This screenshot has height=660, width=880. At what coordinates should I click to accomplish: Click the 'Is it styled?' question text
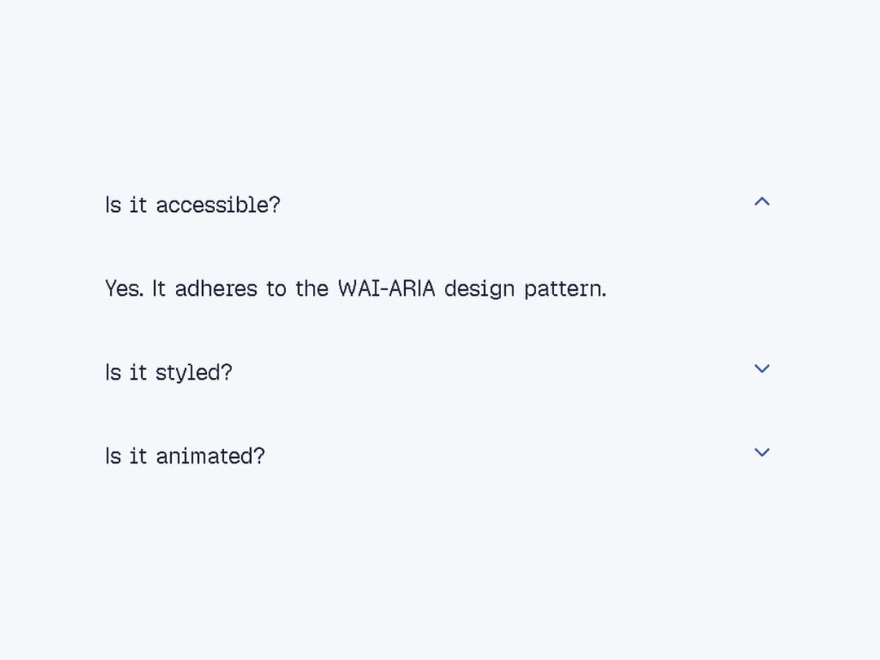[169, 373]
